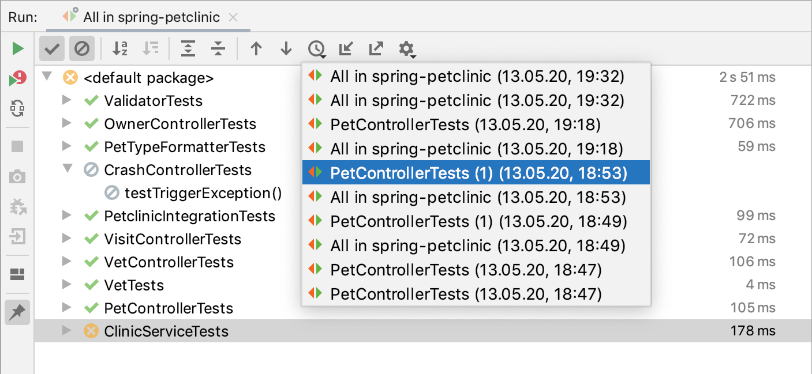Toggle Show Ignored tests filter
Image resolution: width=812 pixels, height=374 pixels.
[x=82, y=48]
